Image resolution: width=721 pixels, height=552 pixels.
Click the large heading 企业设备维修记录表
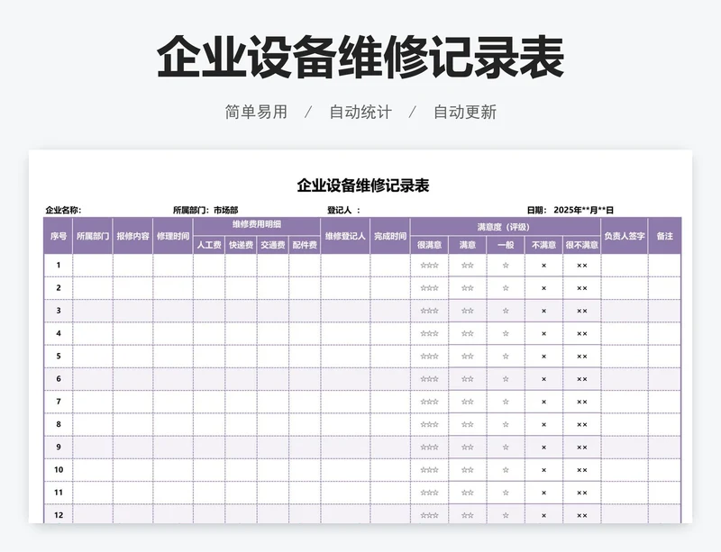click(360, 58)
